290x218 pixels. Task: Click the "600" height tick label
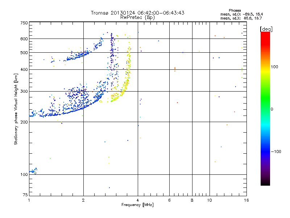pyautogui.click(x=24, y=39)
